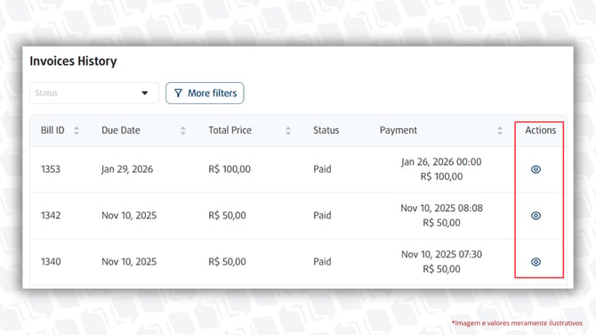Click payment Jan 26, 2026 00:00
596x335 pixels.
pos(441,162)
